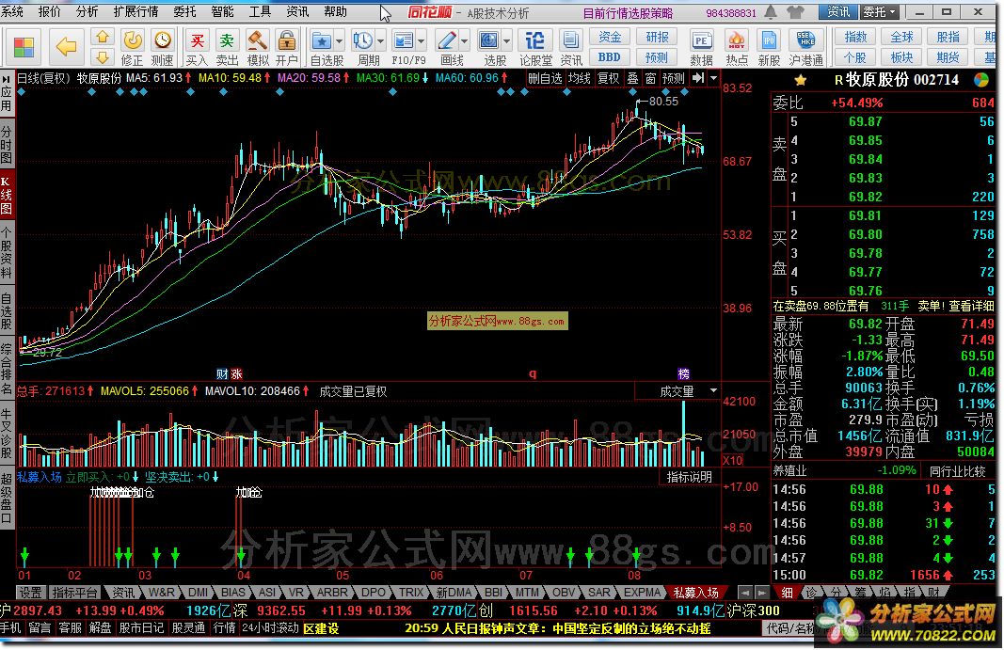Click the page-up yellow arrow icon
The width and height of the screenshot is (1004, 650).
point(103,37)
